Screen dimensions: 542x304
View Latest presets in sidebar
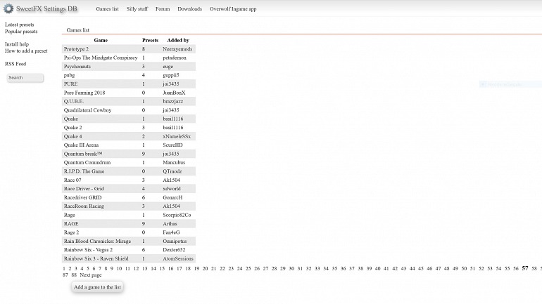click(x=20, y=25)
